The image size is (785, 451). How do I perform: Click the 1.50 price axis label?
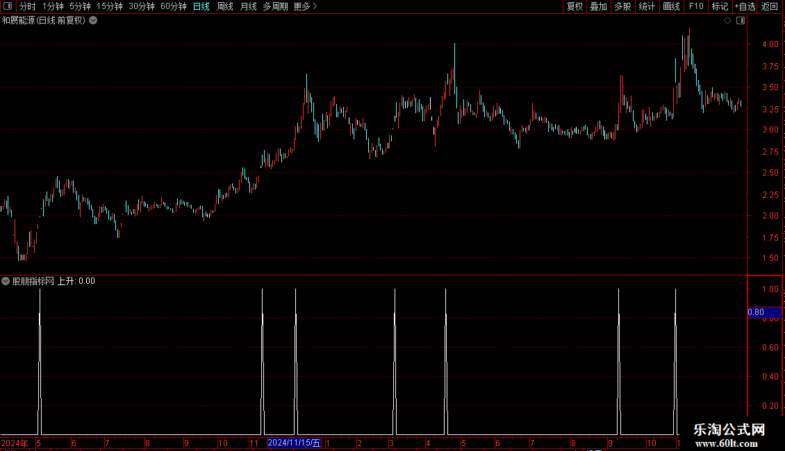pyautogui.click(x=770, y=258)
